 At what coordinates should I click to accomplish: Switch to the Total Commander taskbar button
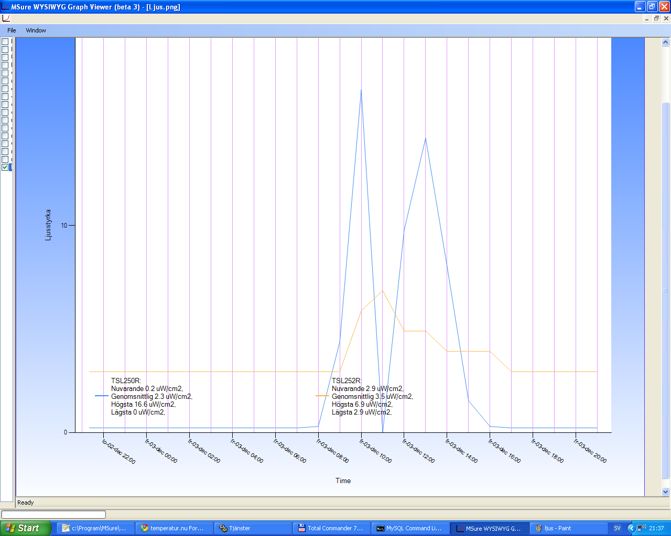(331, 528)
